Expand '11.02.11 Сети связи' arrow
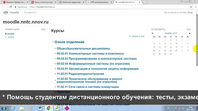This screenshot has height=111, width=198. point(55,87)
